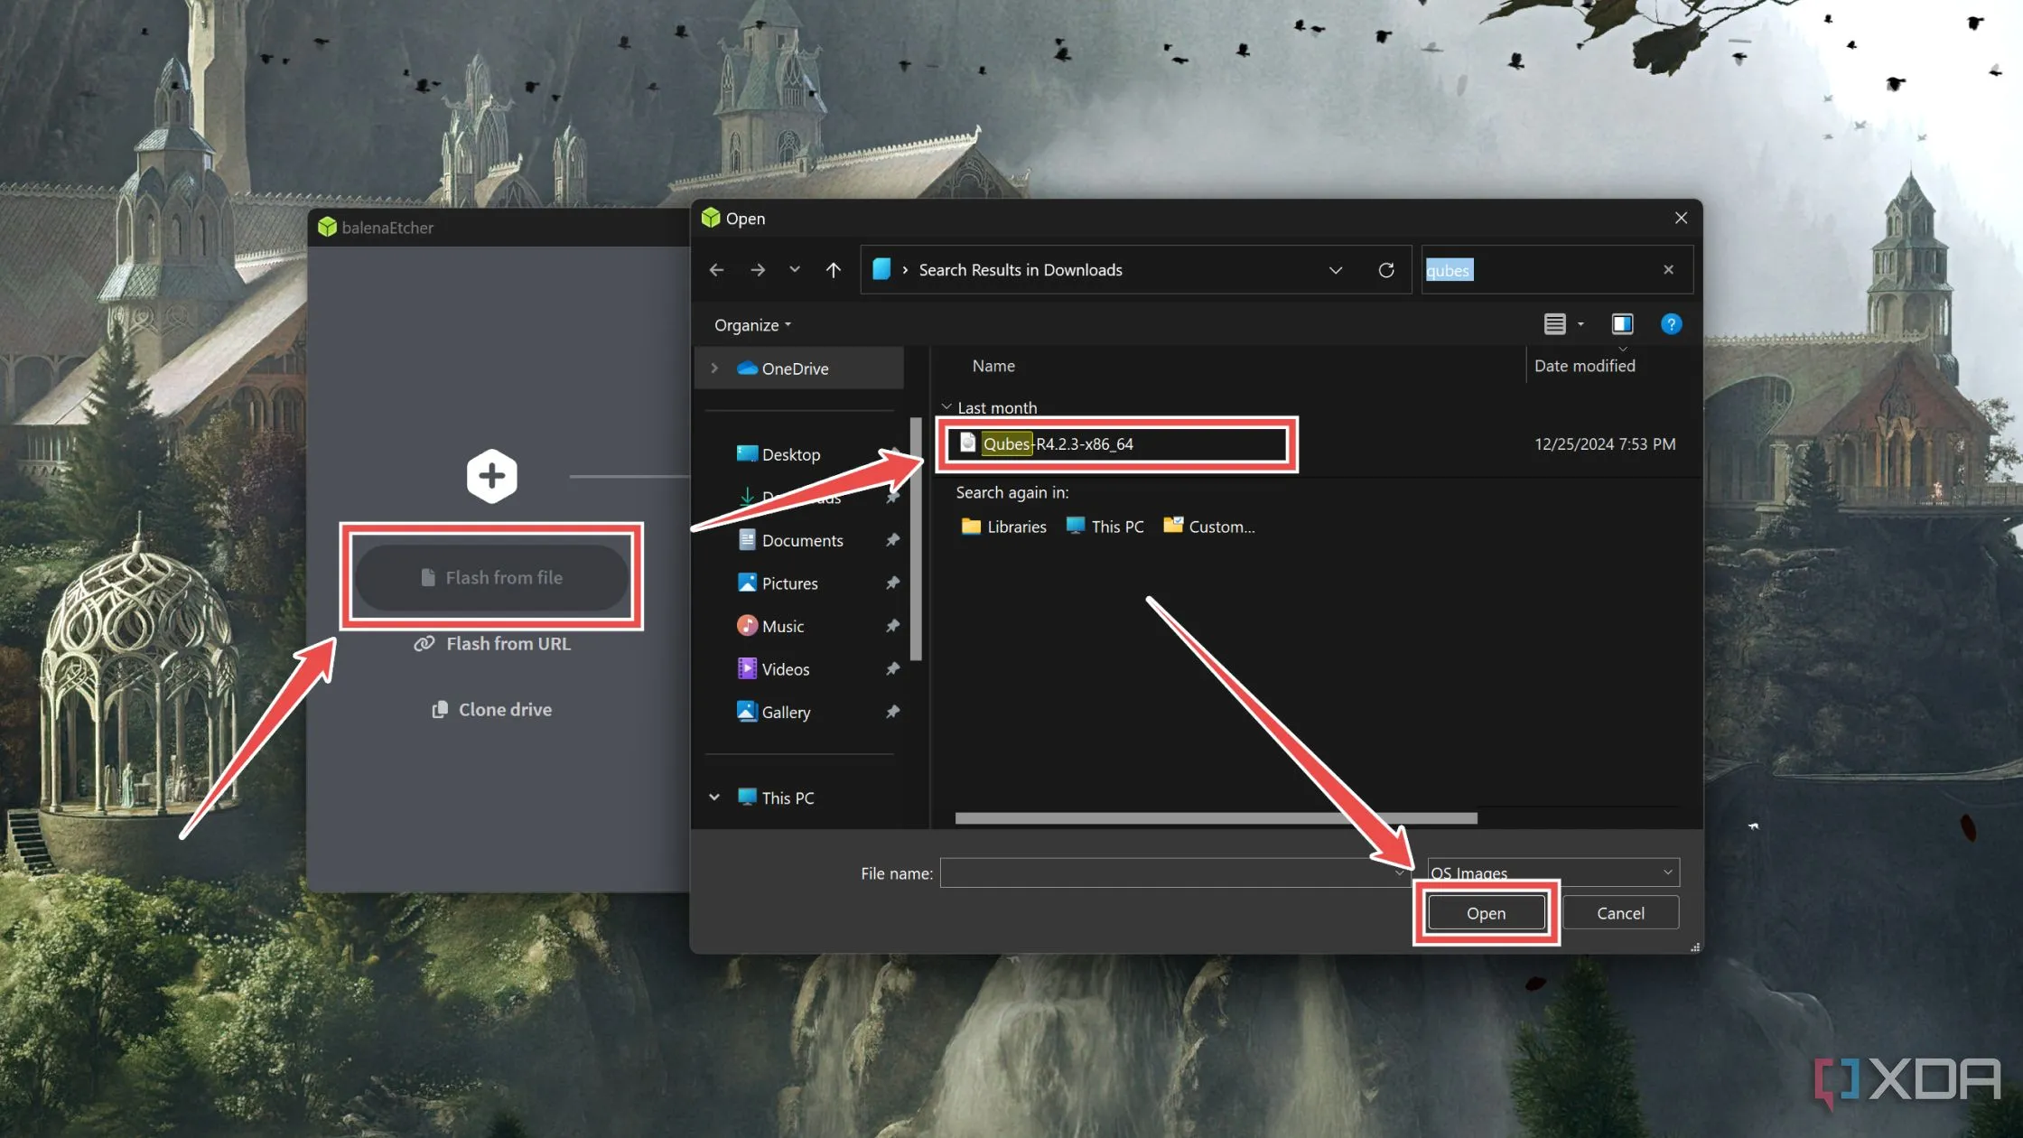
Task: Click the folder icon in address bar
Action: coord(881,269)
